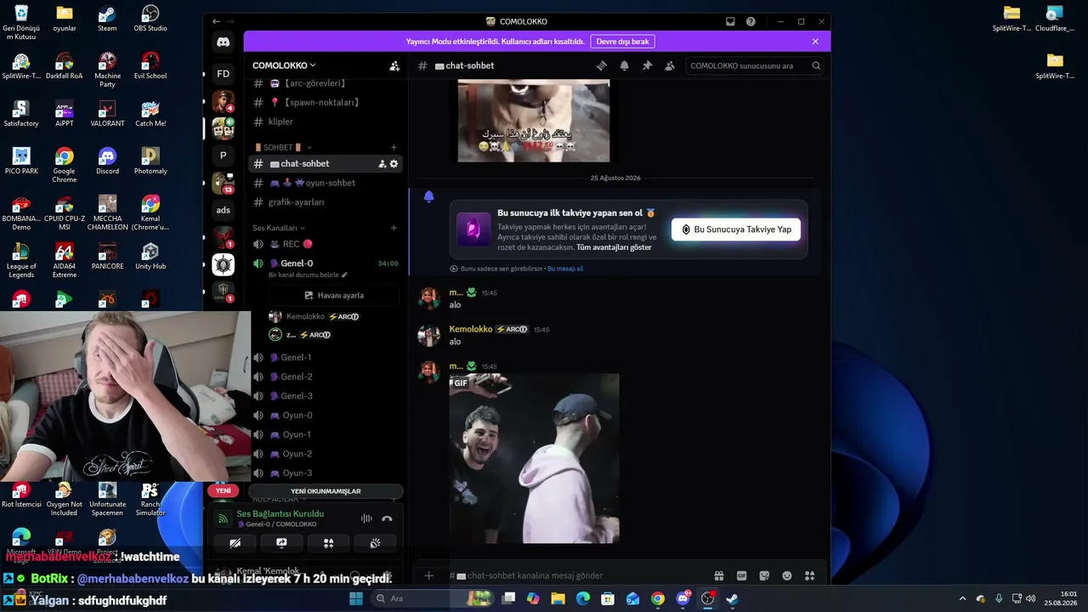Open Tüm avantajları göster link
The height and width of the screenshot is (612, 1088).
click(x=615, y=247)
